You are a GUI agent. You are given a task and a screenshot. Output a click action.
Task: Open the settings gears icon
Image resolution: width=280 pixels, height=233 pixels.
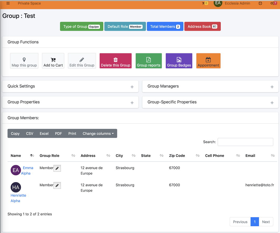272,3
